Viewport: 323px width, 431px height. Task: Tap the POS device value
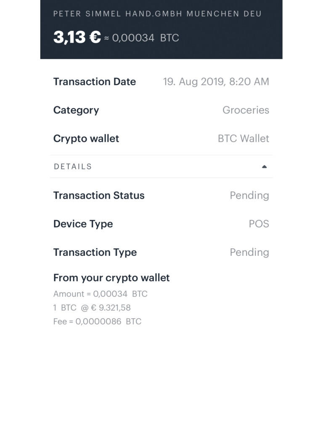tap(259, 224)
